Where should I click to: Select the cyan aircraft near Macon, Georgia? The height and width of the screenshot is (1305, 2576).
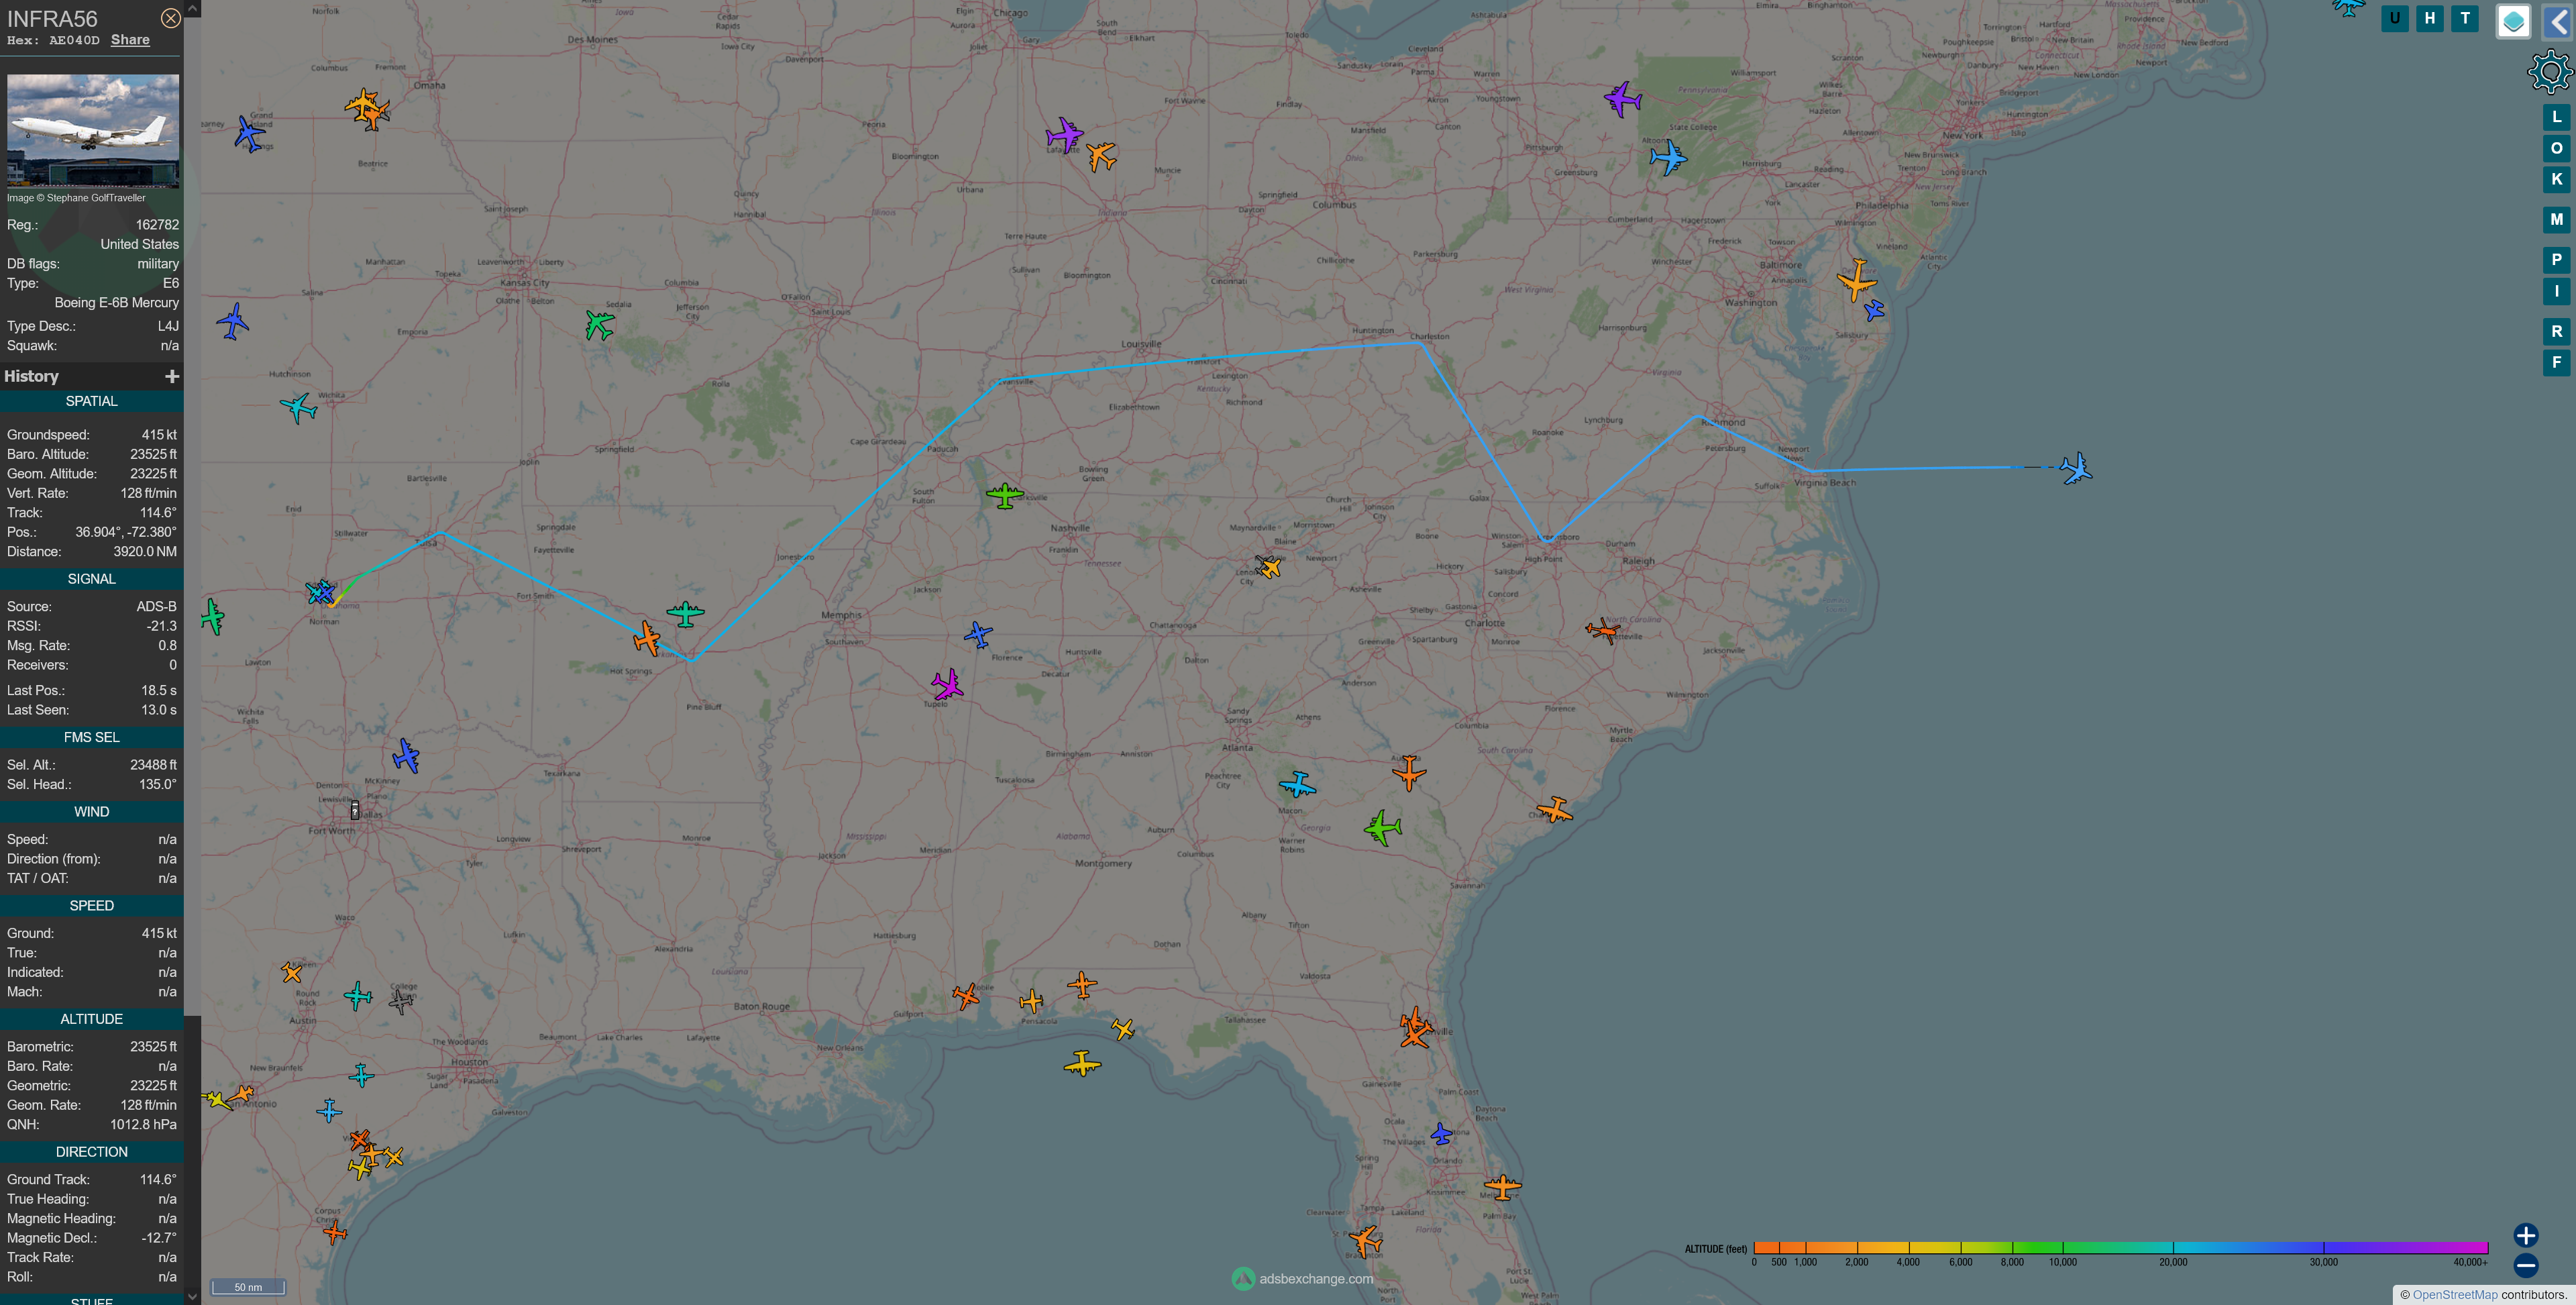[x=1297, y=784]
